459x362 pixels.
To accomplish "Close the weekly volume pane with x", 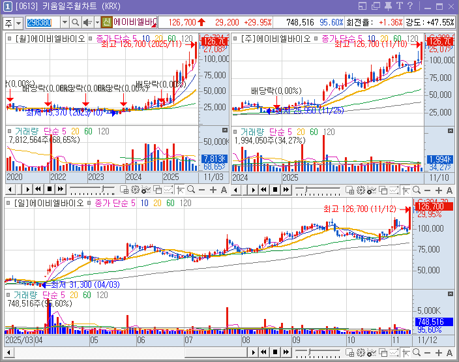I will [x=451, y=131].
